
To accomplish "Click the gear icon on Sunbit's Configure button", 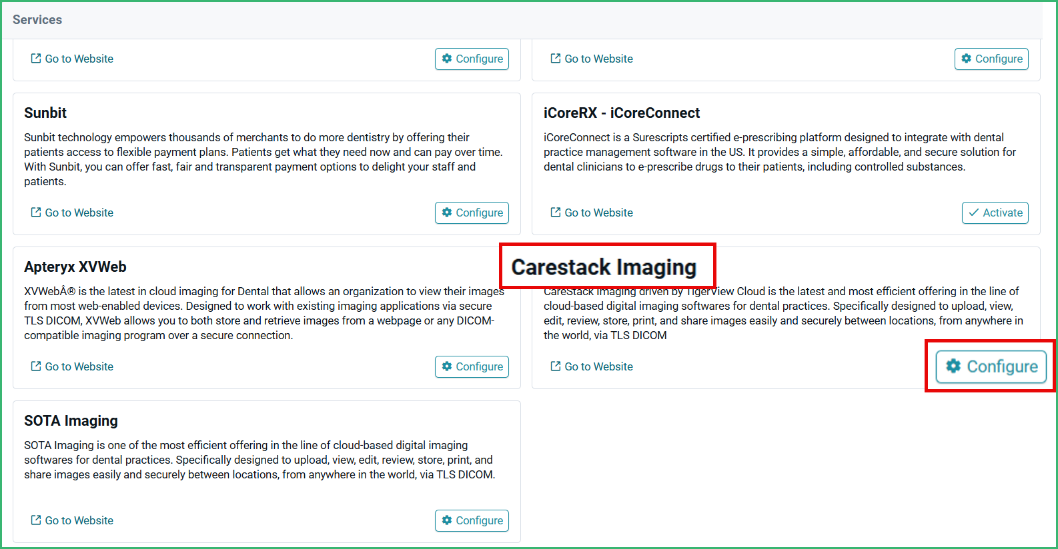I will (x=447, y=213).
